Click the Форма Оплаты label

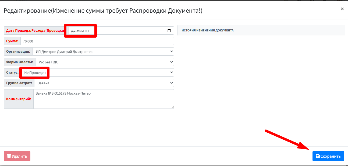[20, 62]
